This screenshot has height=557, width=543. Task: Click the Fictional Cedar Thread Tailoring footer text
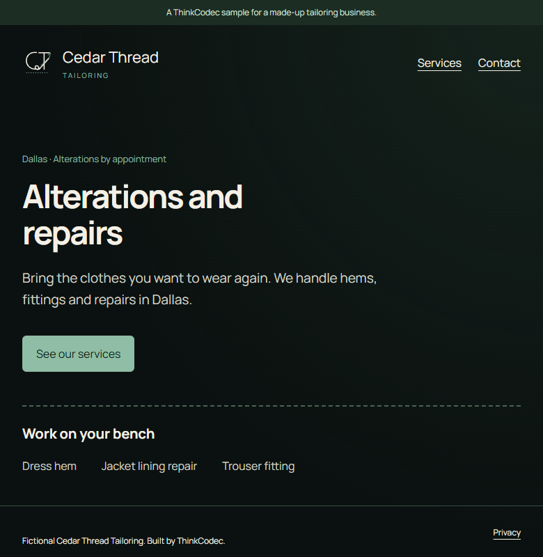124,541
